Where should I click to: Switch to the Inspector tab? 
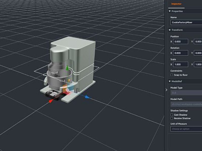coord(176,4)
